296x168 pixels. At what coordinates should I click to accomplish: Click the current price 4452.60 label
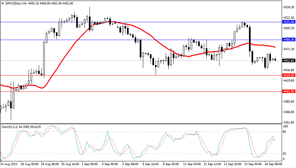pyautogui.click(x=288, y=60)
